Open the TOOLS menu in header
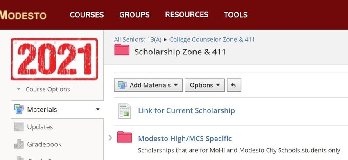348x160 pixels. pos(235,15)
